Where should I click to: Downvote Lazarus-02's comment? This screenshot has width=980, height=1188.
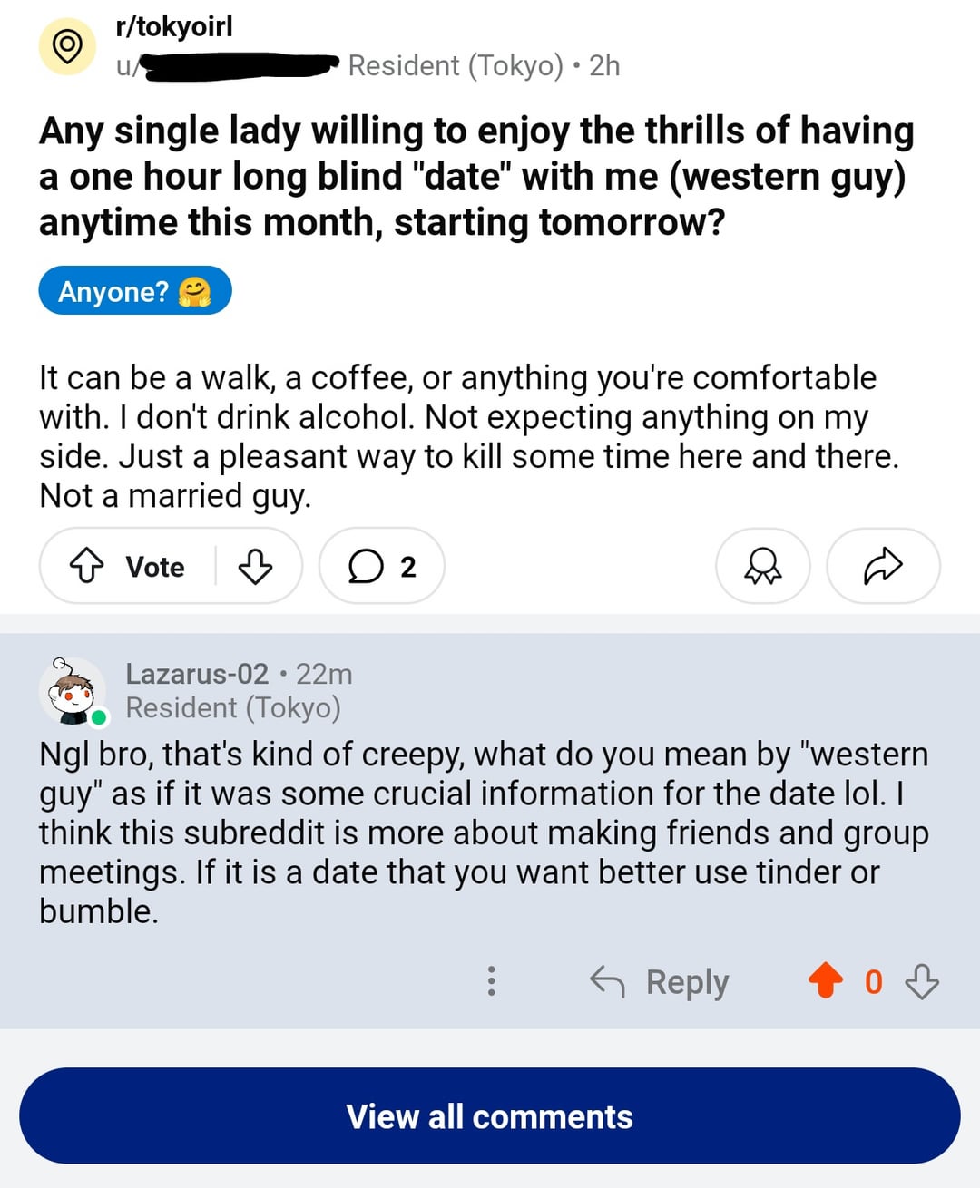922,981
